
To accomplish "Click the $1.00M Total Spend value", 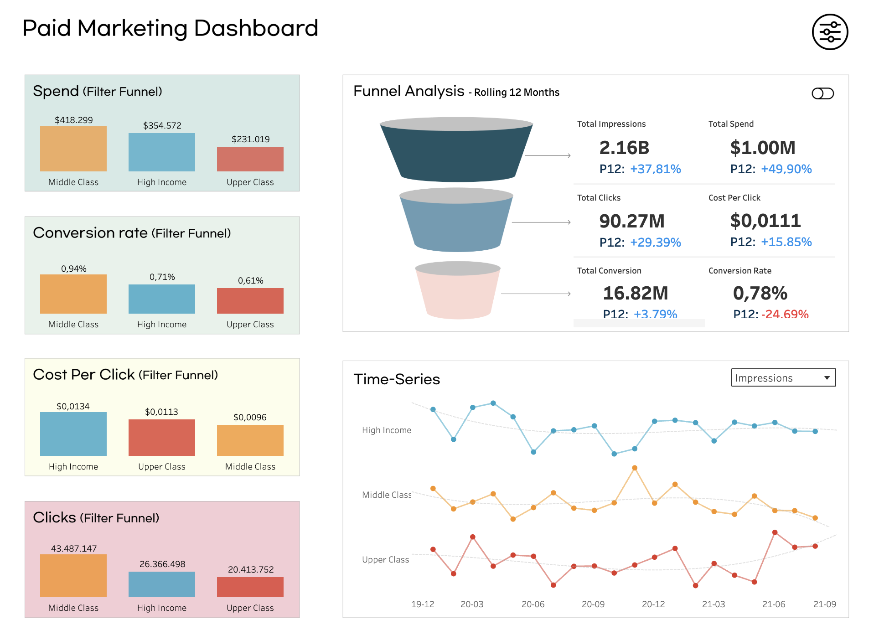I will pyautogui.click(x=762, y=148).
